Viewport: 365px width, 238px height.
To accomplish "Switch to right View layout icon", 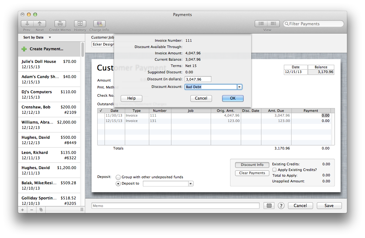I will [273, 23].
